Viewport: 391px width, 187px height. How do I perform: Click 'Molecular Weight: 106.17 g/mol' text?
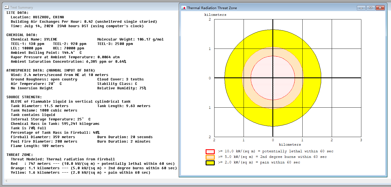(x=131, y=39)
